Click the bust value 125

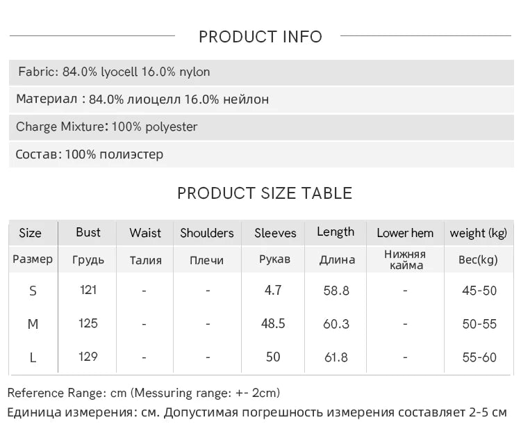tap(88, 323)
